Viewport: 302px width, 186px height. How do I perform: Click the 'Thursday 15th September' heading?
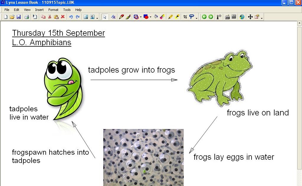coord(59,33)
